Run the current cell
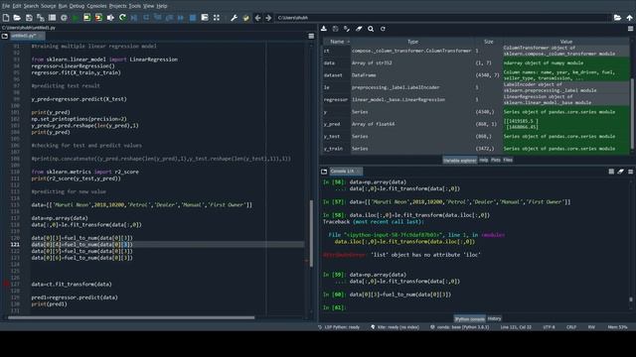This screenshot has height=357, width=636. click(x=86, y=18)
